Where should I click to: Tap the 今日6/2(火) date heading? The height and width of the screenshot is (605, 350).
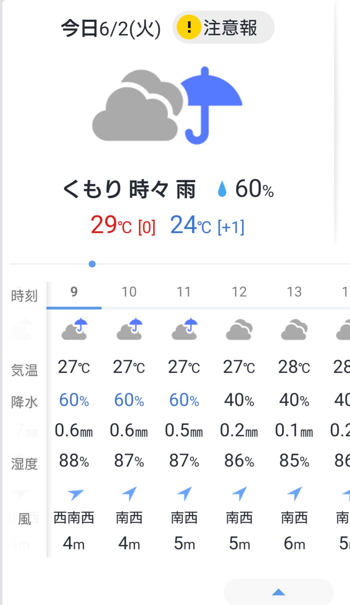pos(111,29)
